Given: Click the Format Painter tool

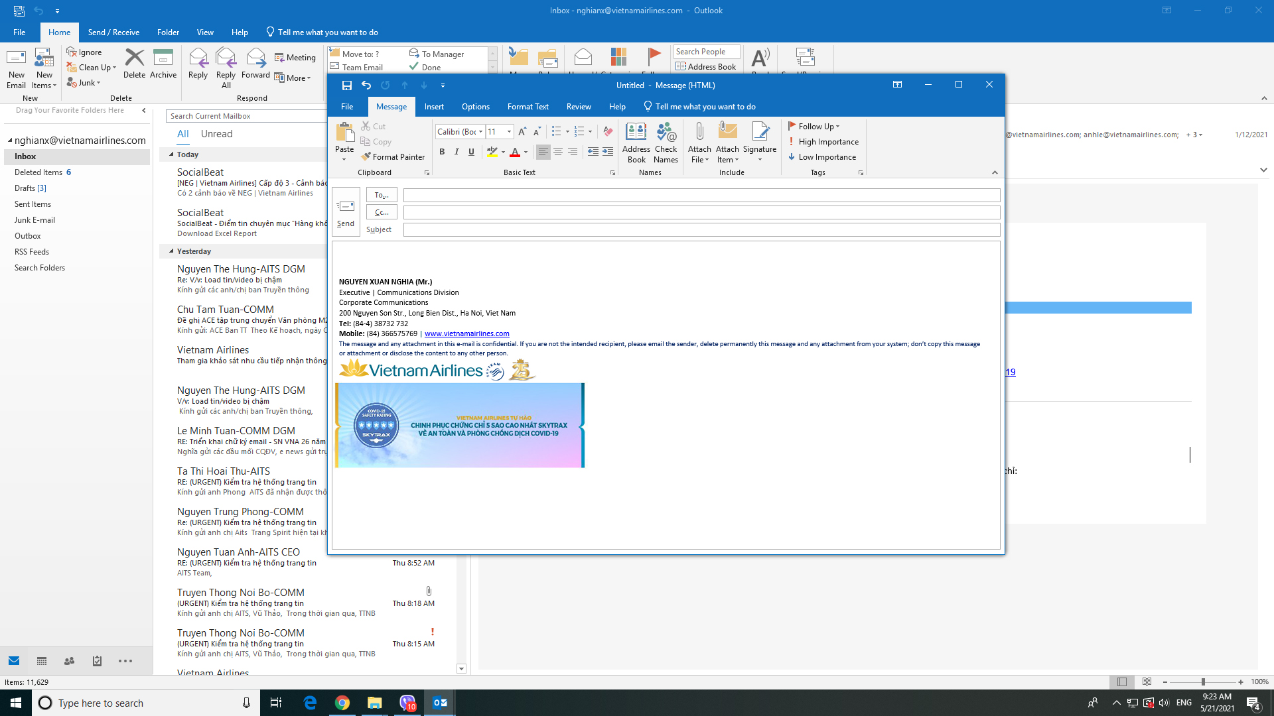Looking at the screenshot, I should tap(393, 157).
